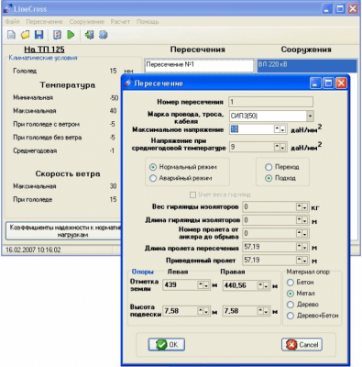Choose Дерево support material
362x367 pixels.
[x=291, y=305]
